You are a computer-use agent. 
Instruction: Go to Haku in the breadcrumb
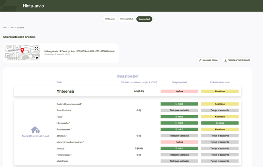(5, 27)
